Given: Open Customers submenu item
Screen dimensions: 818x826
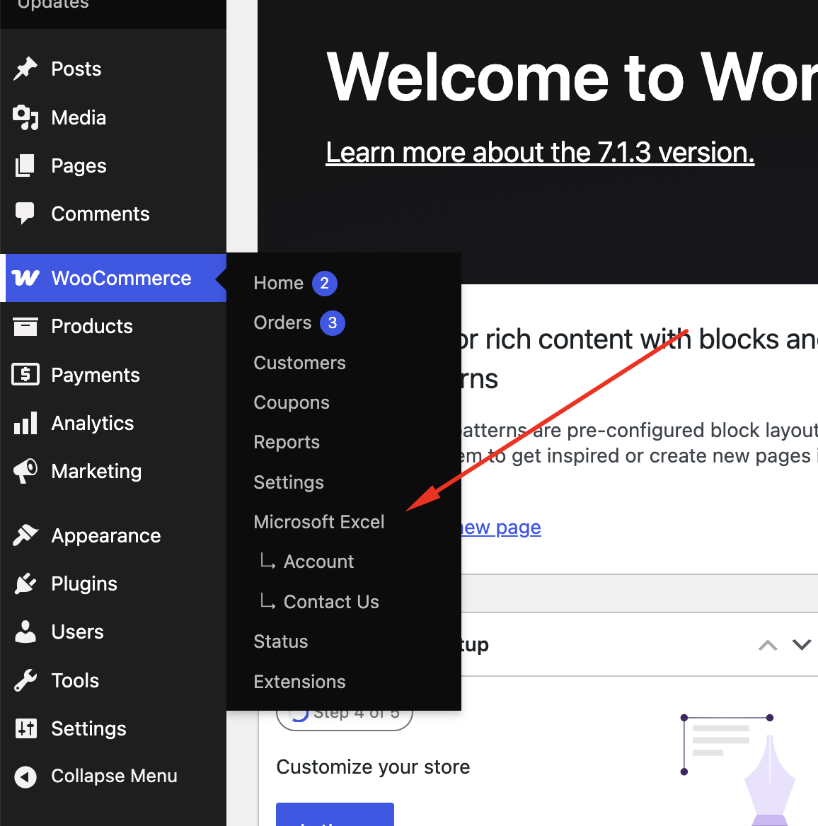Looking at the screenshot, I should tap(300, 363).
